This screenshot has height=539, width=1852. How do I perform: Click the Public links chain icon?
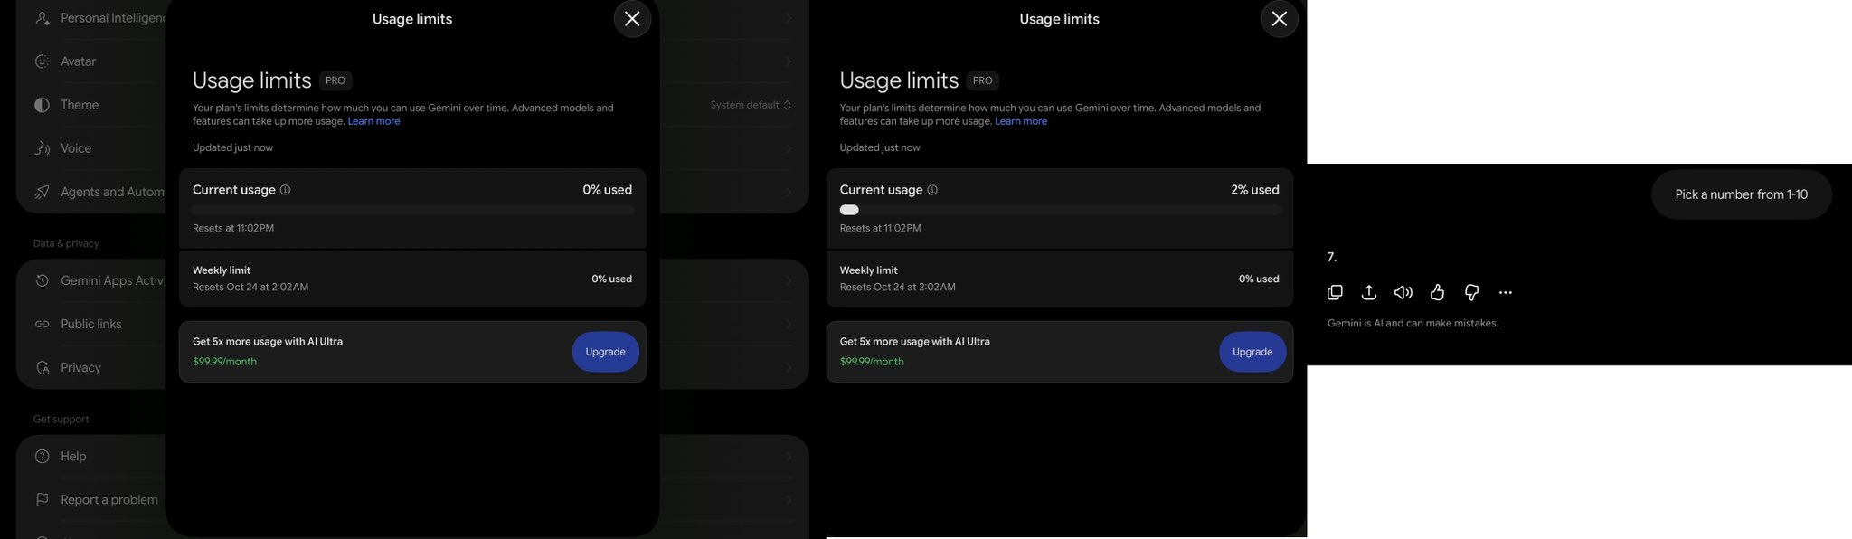42,324
